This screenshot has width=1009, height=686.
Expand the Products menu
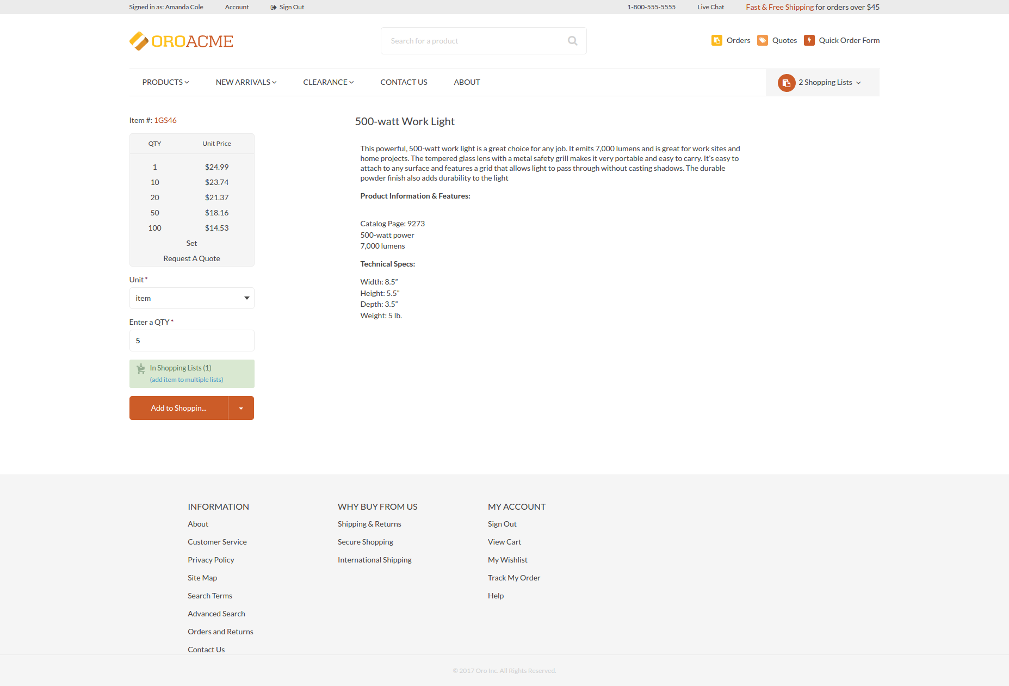(165, 82)
